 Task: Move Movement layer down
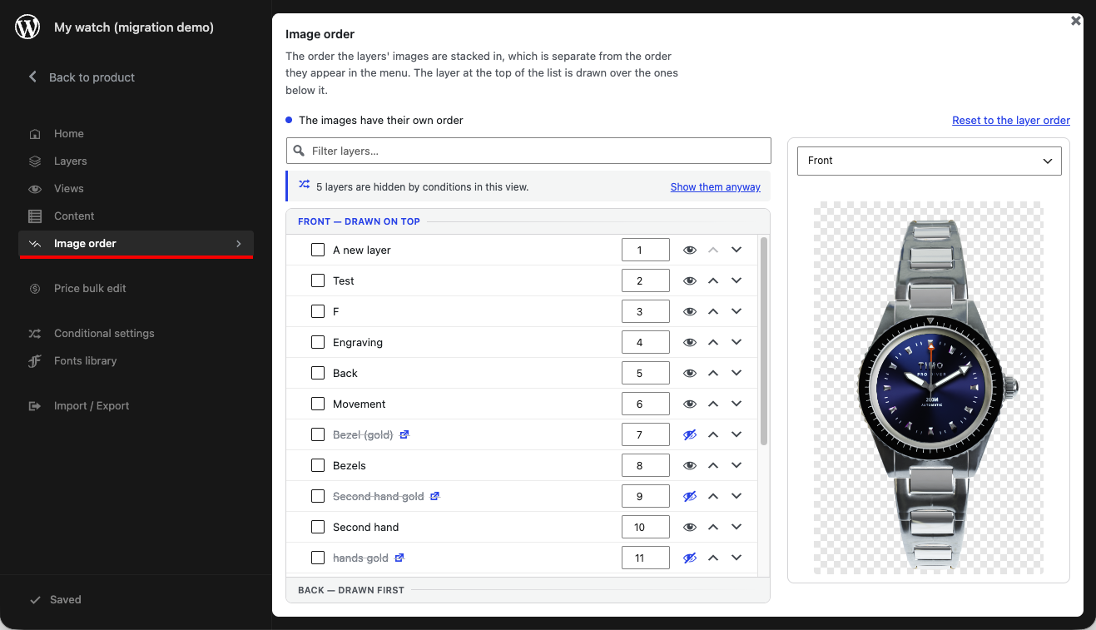coord(736,404)
